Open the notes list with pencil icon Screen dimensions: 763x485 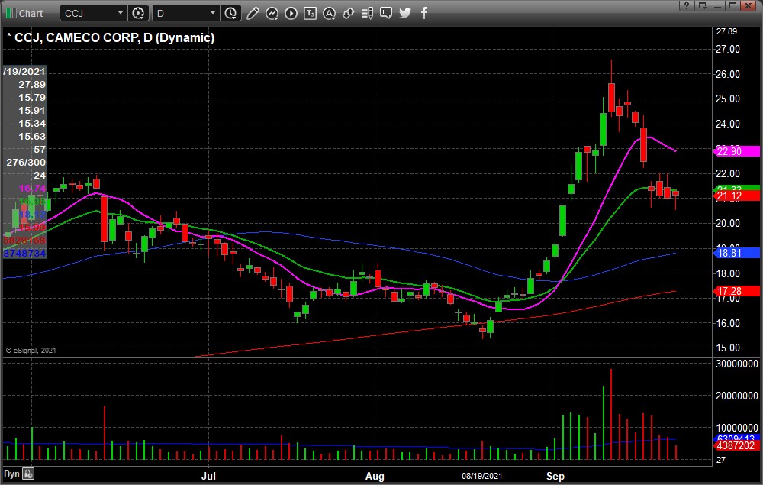368,13
